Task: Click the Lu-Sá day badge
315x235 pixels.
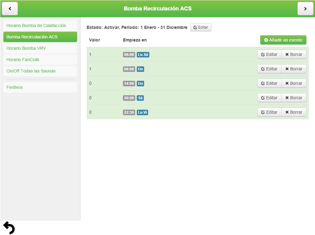Action: coord(143,55)
